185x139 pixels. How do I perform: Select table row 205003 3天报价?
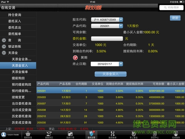click(x=111, y=97)
